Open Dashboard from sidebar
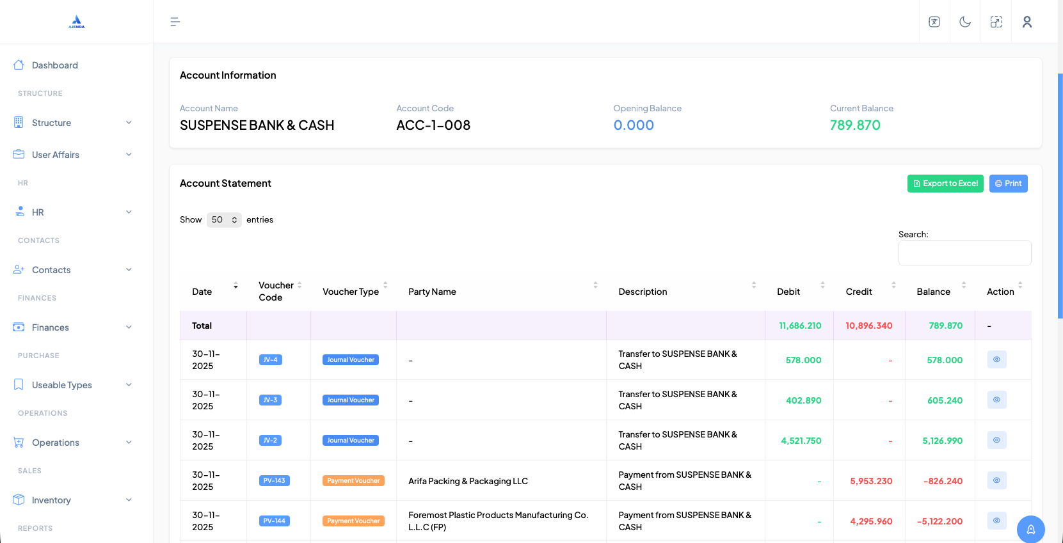 [55, 65]
